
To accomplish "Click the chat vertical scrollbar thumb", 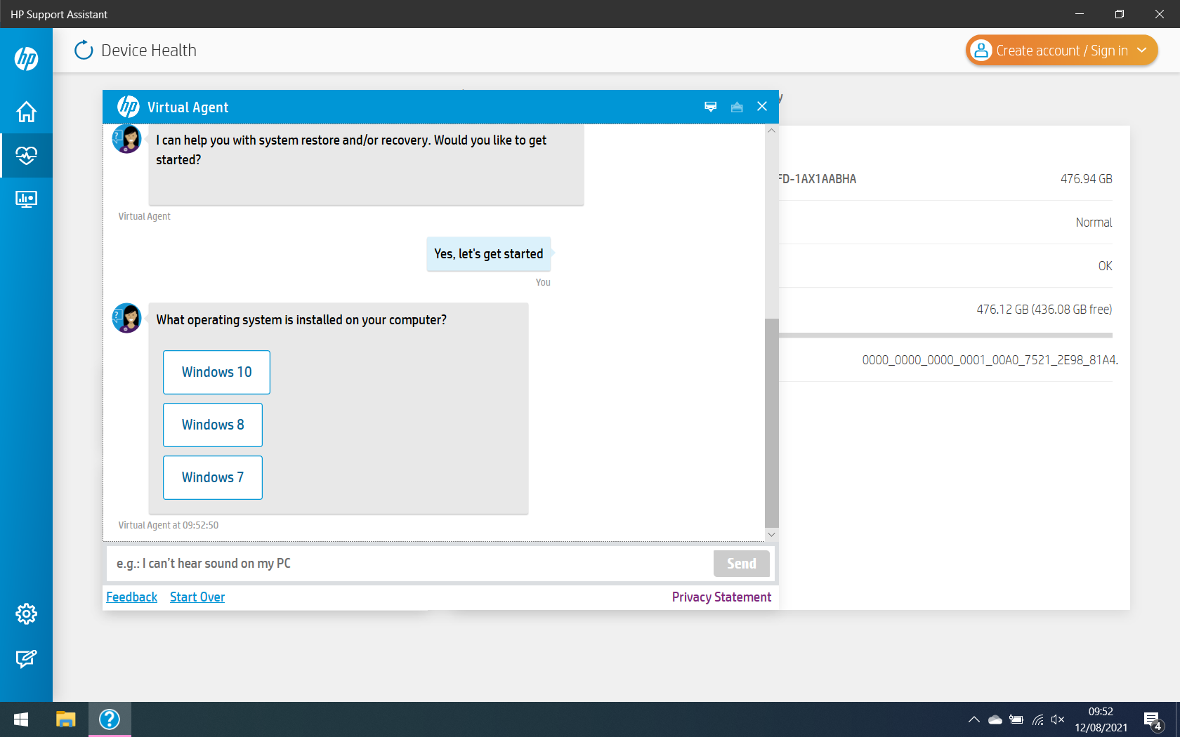I will (x=771, y=423).
